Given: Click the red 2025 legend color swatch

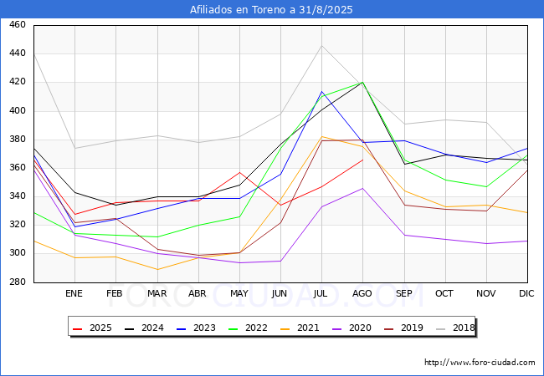Looking at the screenshot, I should click(x=77, y=328).
